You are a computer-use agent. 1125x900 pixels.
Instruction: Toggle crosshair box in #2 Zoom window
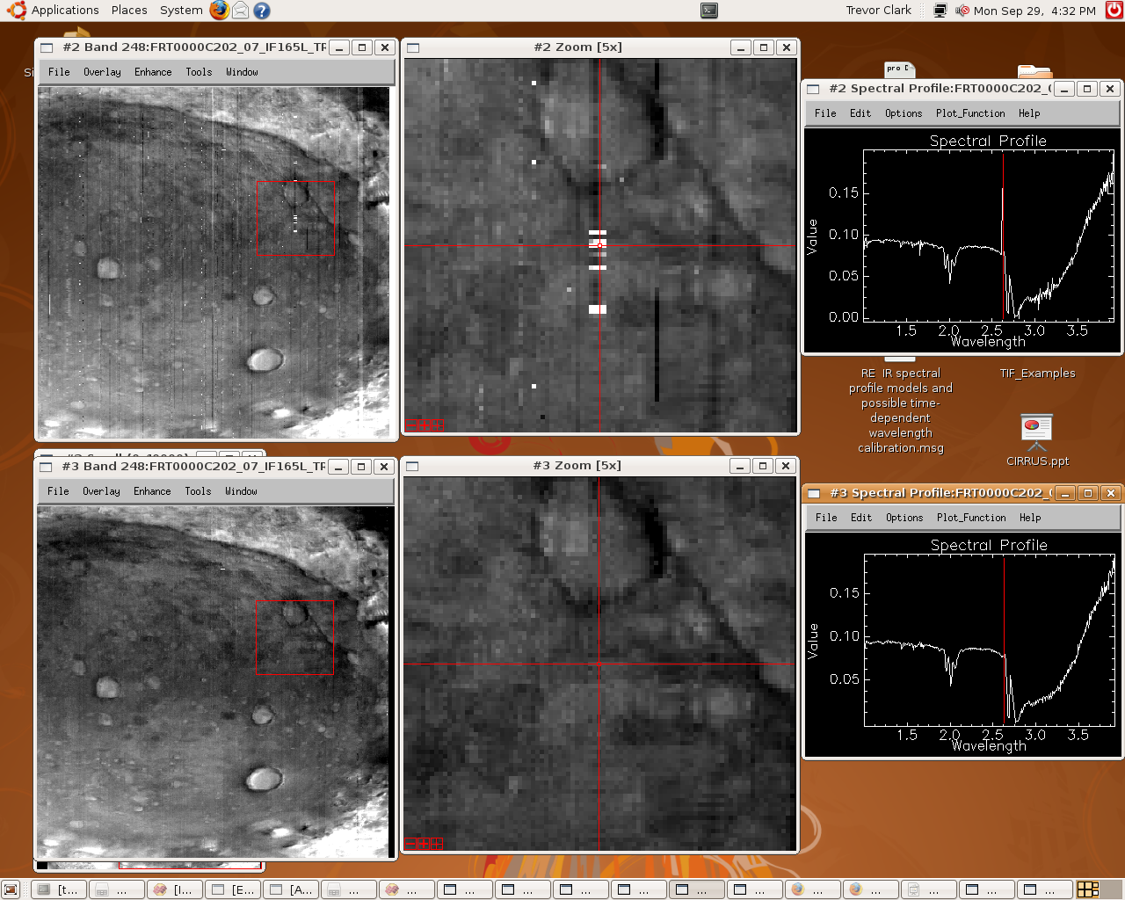pos(438,425)
